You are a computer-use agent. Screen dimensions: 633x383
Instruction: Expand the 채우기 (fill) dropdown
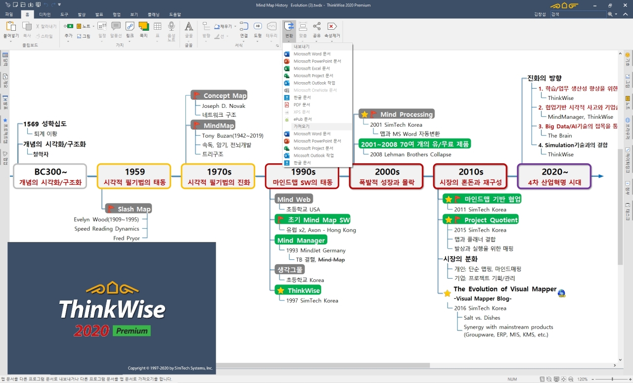pos(234,26)
